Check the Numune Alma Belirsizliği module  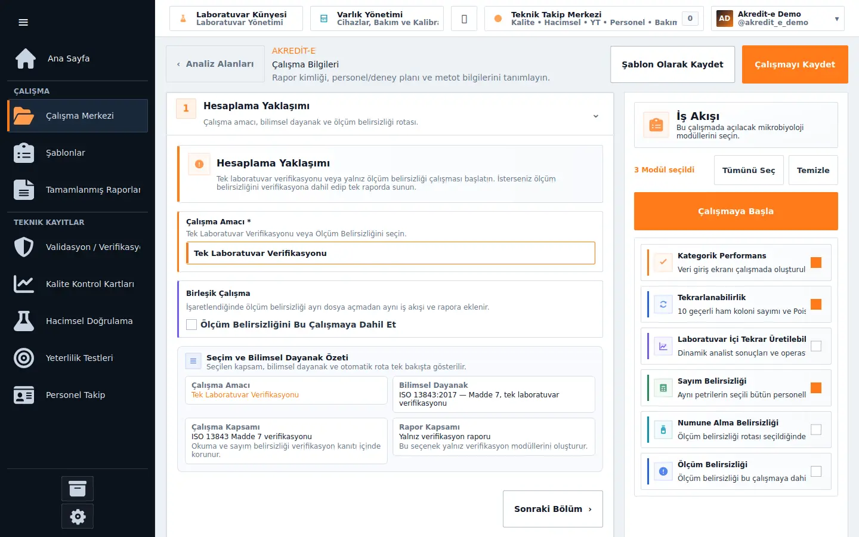click(x=816, y=430)
